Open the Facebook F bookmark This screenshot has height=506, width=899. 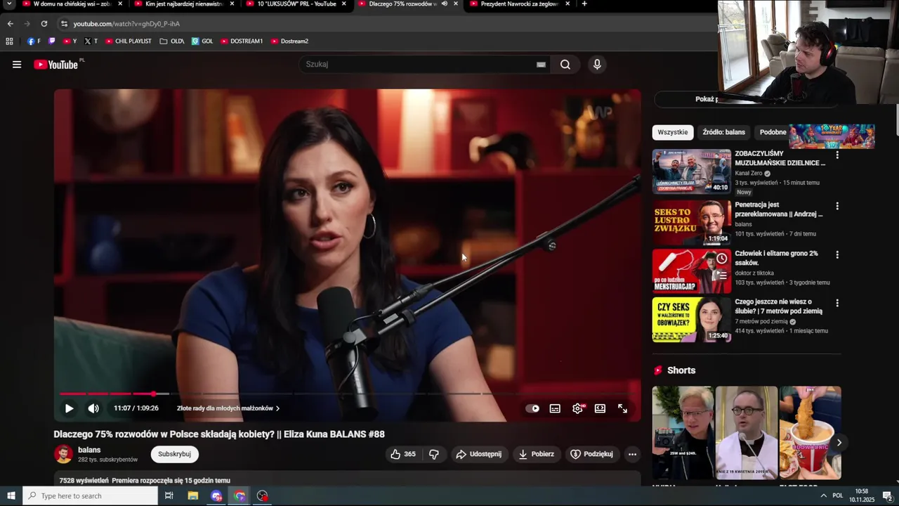pos(34,41)
